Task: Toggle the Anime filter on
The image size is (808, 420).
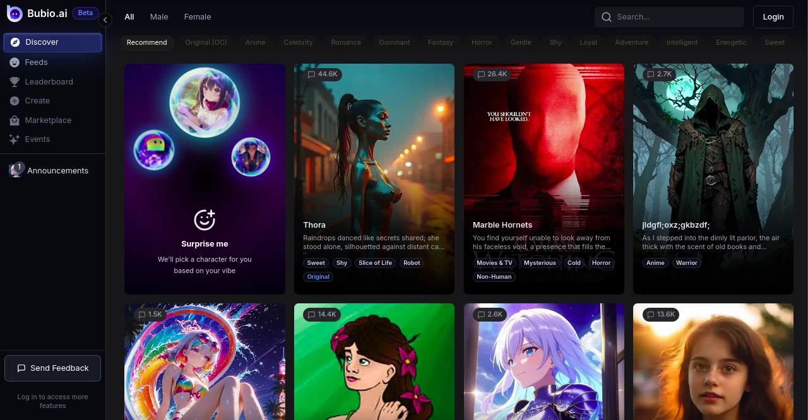Action: point(255,42)
